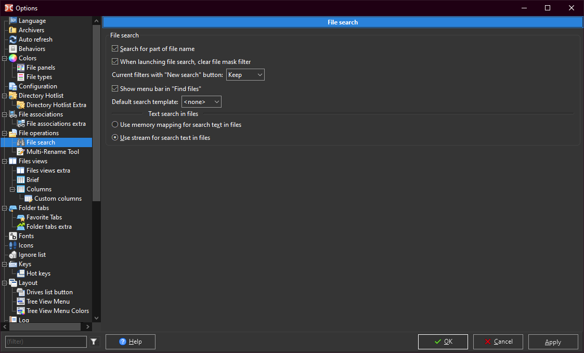This screenshot has width=584, height=353.
Task: Toggle Show menu bar in Find files
Action: [115, 89]
